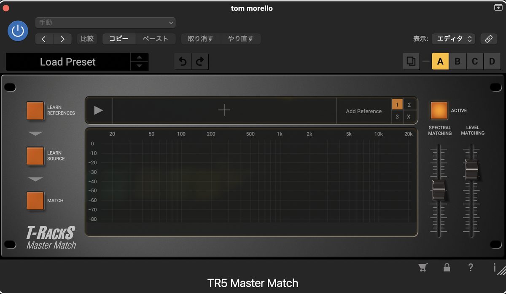Viewport: 506px width, 294px height.
Task: Click the T-RackS redo arrow icon
Action: pyautogui.click(x=200, y=61)
